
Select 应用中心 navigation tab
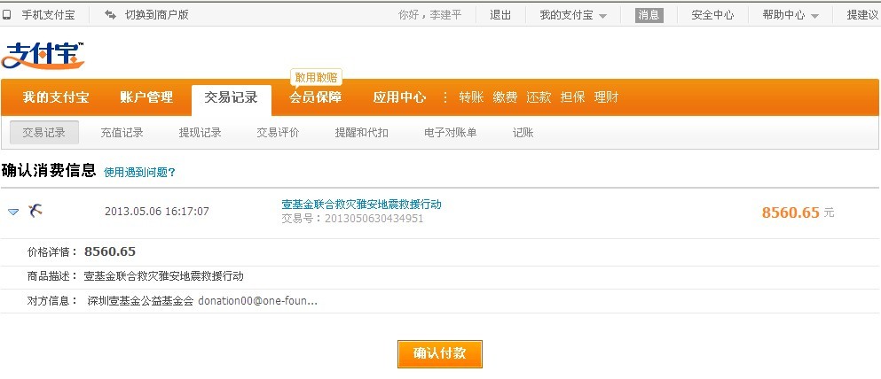click(399, 97)
